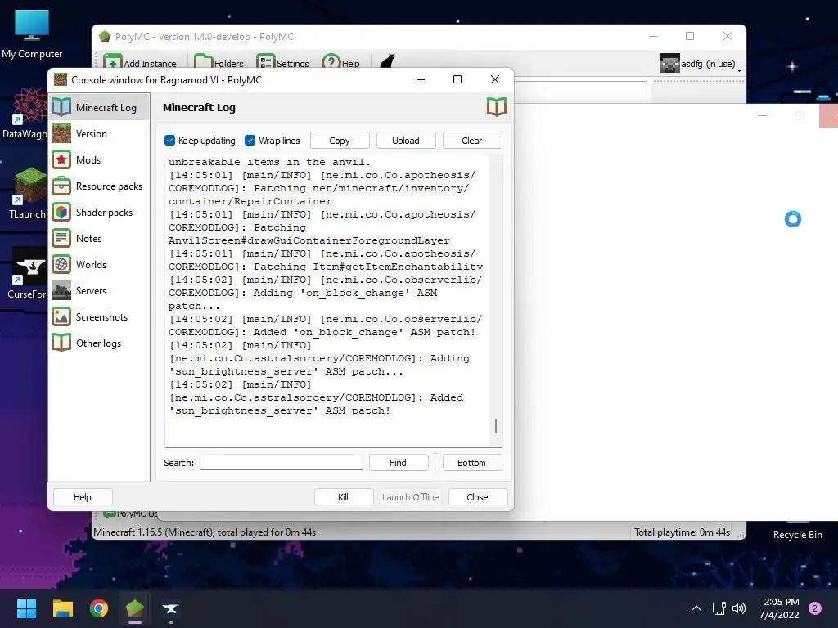The width and height of the screenshot is (838, 628).
Task: Upload the log with Upload button
Action: [406, 141]
